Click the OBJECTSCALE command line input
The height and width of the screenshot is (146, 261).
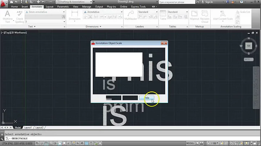(x=133, y=138)
